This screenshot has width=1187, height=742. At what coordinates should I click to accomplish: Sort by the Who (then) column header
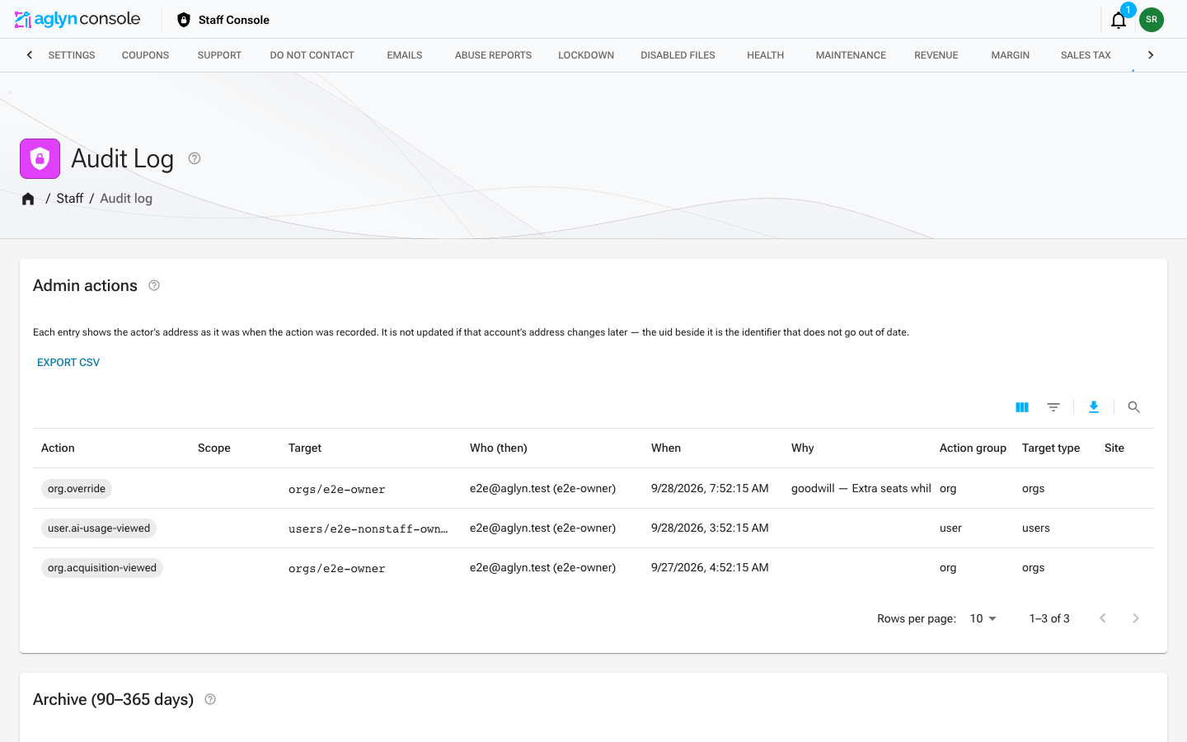click(x=499, y=448)
